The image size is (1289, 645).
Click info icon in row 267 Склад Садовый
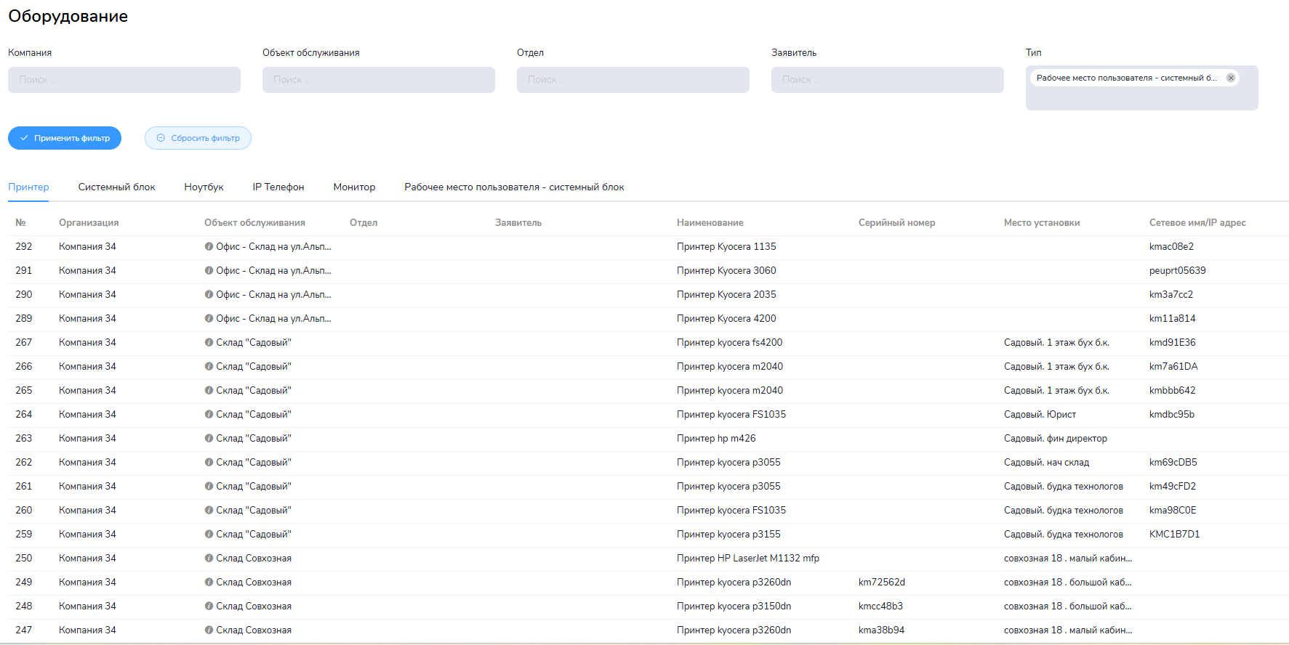(209, 343)
